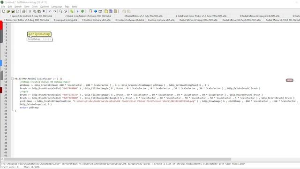Viewport: 300px width, 169px height.
Task: Click the New file toolbar icon
Action: pyautogui.click(x=4, y=11)
